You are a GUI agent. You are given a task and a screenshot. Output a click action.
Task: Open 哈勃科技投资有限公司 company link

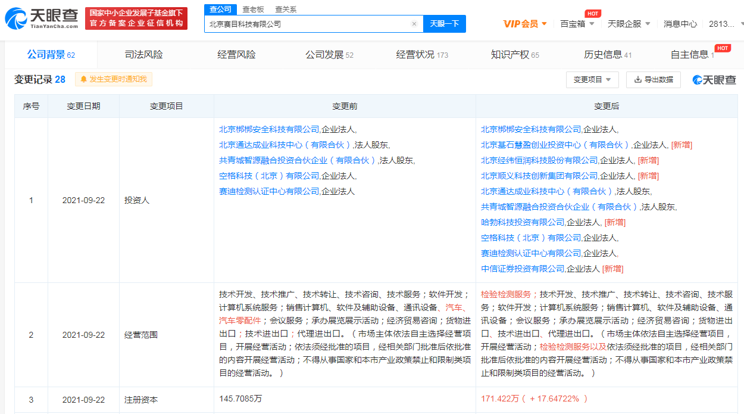point(523,222)
